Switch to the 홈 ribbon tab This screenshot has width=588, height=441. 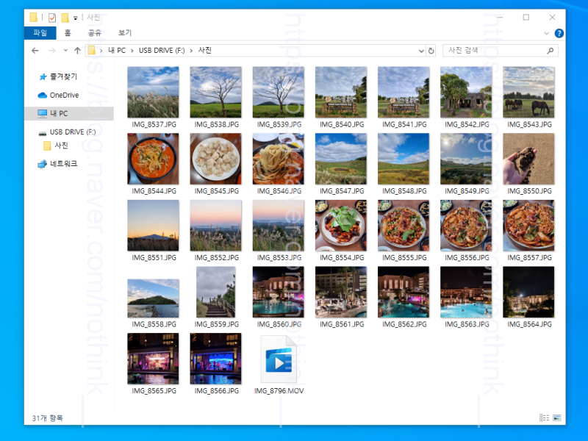68,32
